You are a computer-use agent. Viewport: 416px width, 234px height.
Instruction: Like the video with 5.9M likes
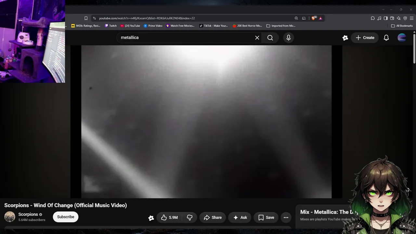pyautogui.click(x=170, y=217)
